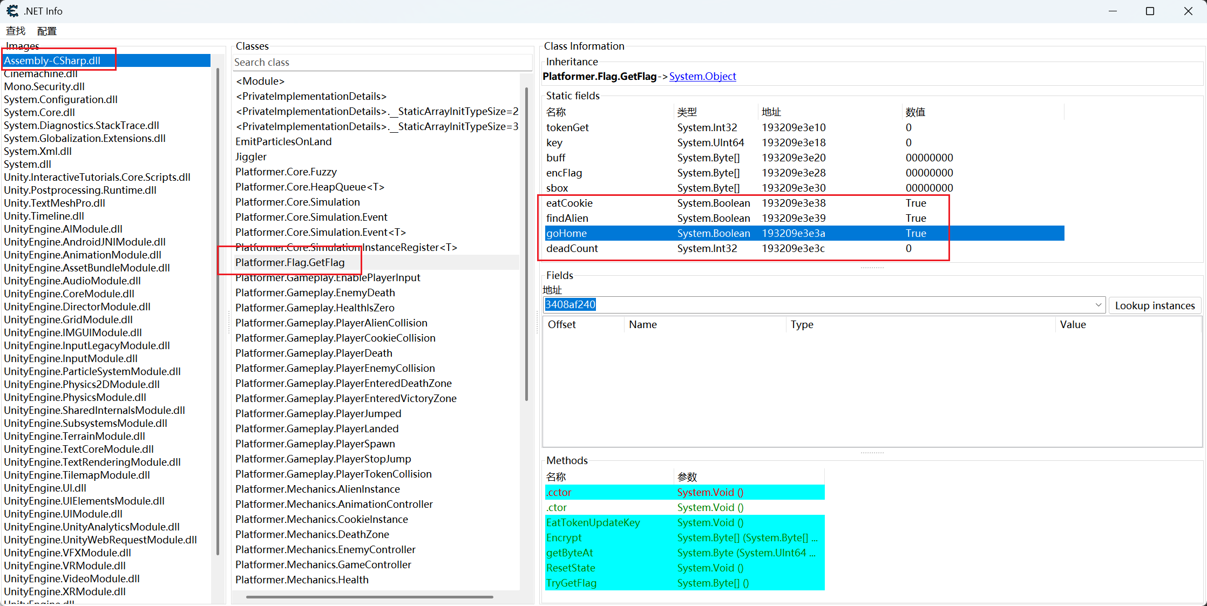Select the Encrypt method row
Viewport: 1207px width, 606px height.
[564, 537]
